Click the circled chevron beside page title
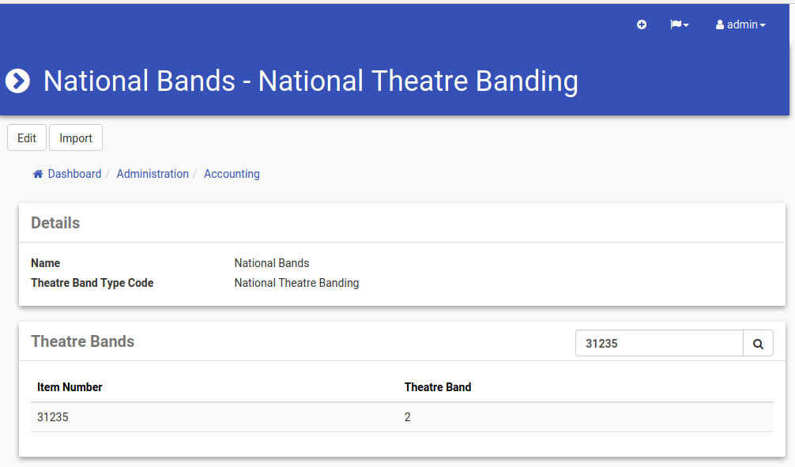This screenshot has width=795, height=467. (x=17, y=81)
